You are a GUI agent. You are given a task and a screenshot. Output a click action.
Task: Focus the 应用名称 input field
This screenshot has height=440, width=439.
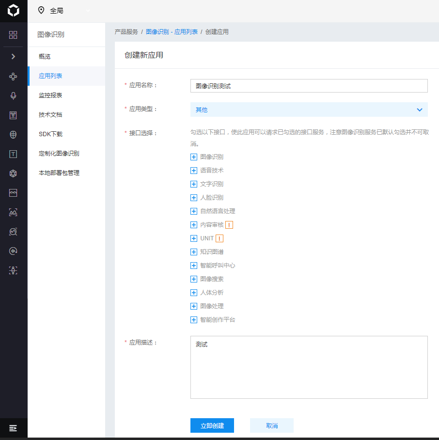[x=309, y=86]
